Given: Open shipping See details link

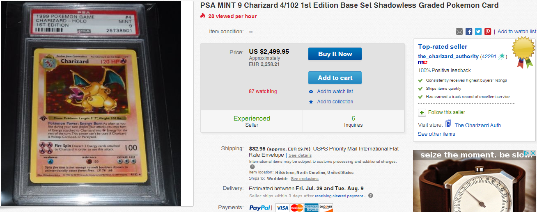Looking at the screenshot, I should (x=300, y=155).
